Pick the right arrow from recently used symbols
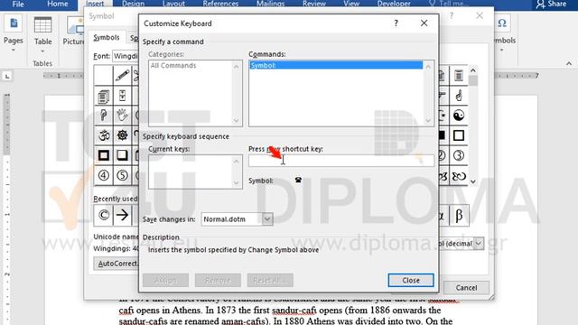Screen dimensions: 578x325 122,215
